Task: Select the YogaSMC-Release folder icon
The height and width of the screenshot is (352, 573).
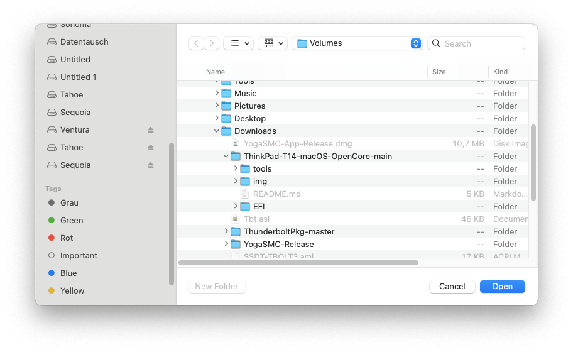Action: pyautogui.click(x=236, y=244)
